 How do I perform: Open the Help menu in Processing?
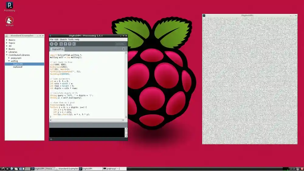77,39
